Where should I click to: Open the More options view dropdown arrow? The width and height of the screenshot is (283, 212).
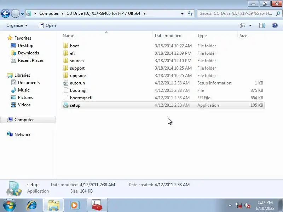coord(250,25)
